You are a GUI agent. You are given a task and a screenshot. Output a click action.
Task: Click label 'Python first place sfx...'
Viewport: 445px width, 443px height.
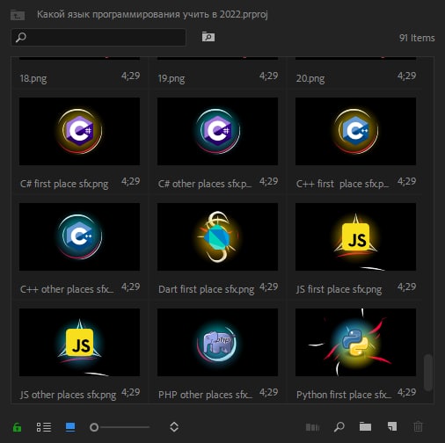(x=344, y=395)
